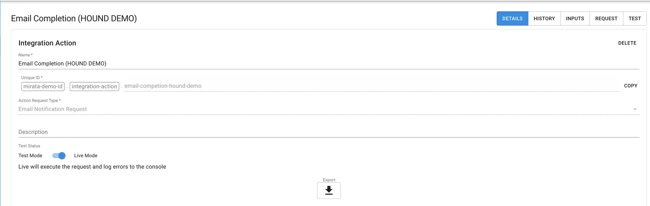Open the REQUEST tab
This screenshot has height=206, width=650.
point(606,18)
